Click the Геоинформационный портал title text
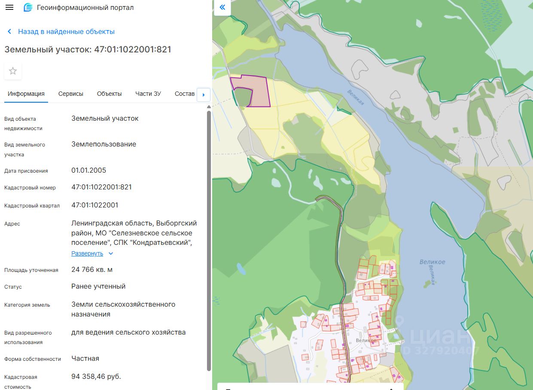This screenshot has height=390, width=533. 85,8
